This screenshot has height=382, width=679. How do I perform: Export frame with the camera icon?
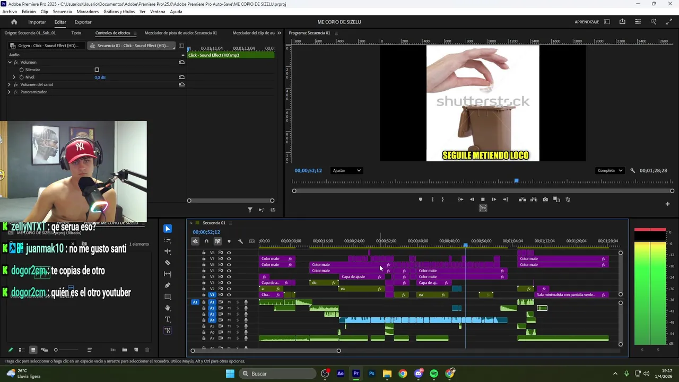[x=545, y=199]
